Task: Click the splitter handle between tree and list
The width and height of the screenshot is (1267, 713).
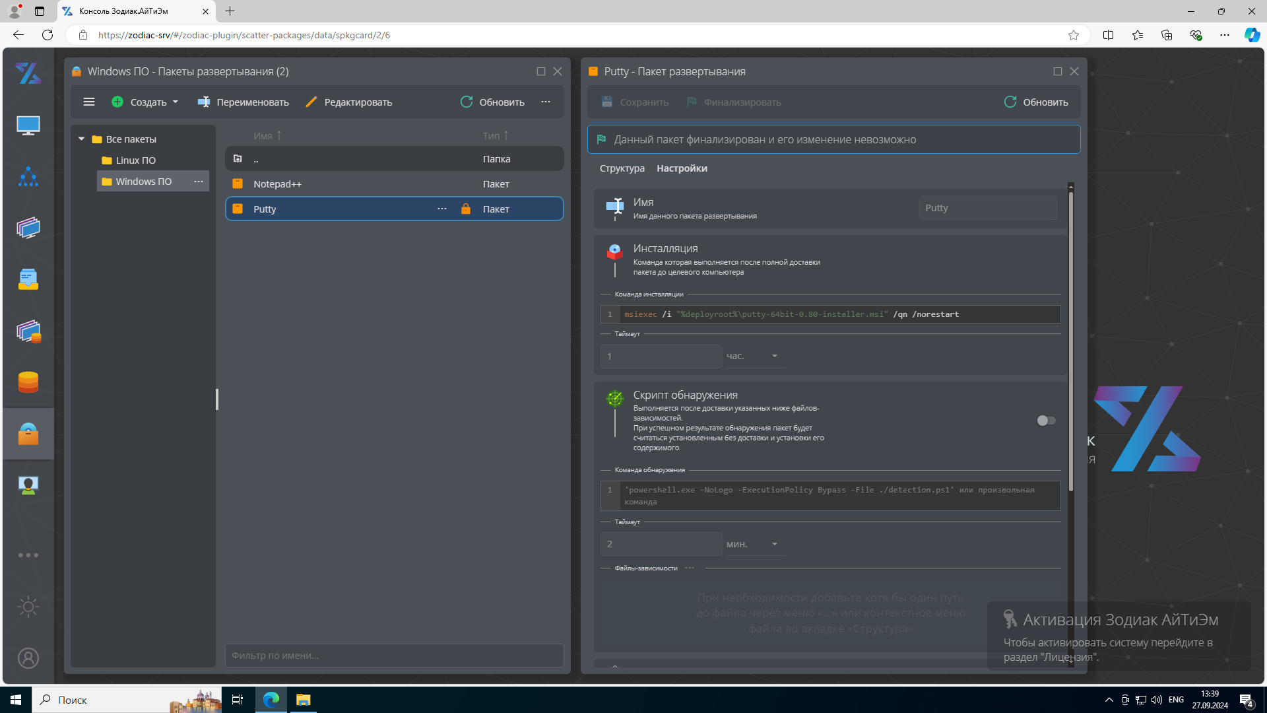Action: pos(217,399)
